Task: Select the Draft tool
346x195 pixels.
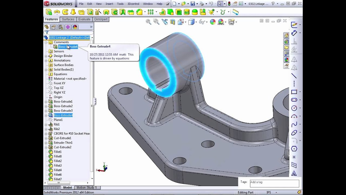Action: click(170, 12)
